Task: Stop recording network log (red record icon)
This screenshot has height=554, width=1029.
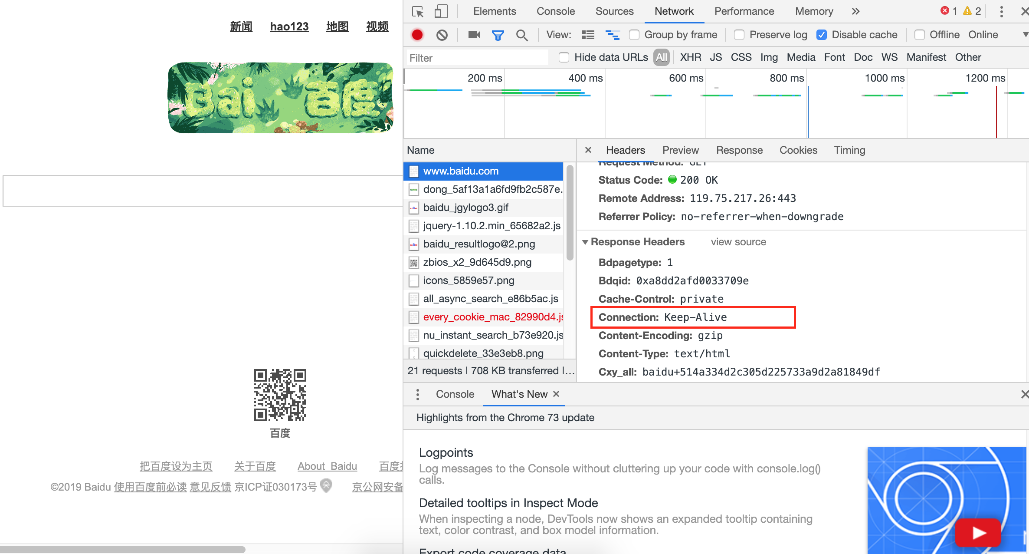Action: tap(417, 35)
